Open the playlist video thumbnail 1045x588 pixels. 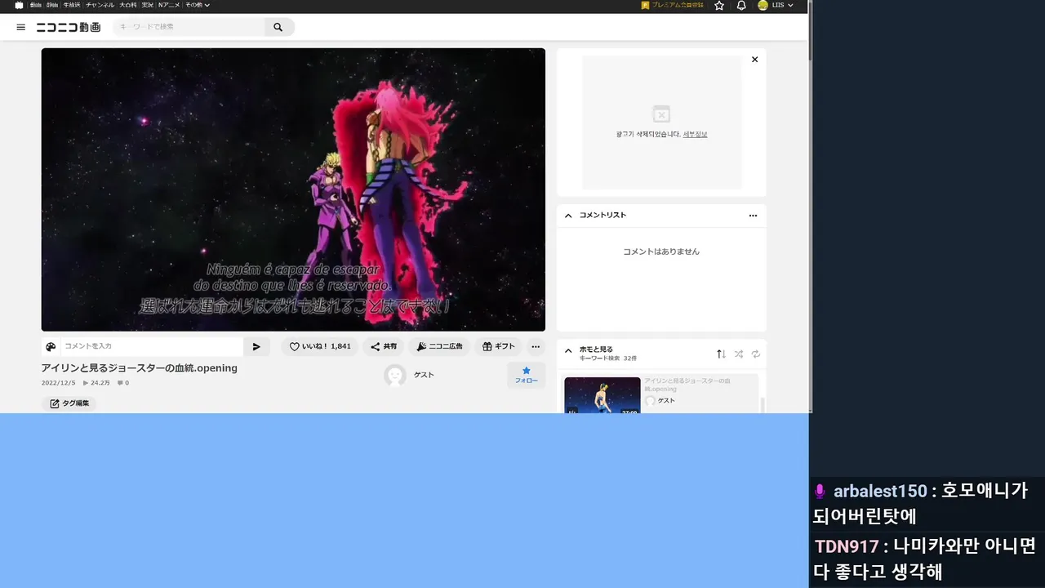tap(603, 395)
